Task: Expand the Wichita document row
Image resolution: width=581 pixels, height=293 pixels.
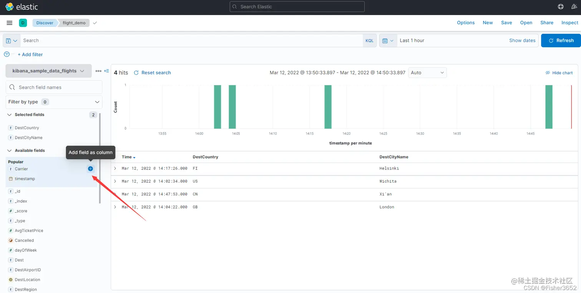Action: point(115,181)
